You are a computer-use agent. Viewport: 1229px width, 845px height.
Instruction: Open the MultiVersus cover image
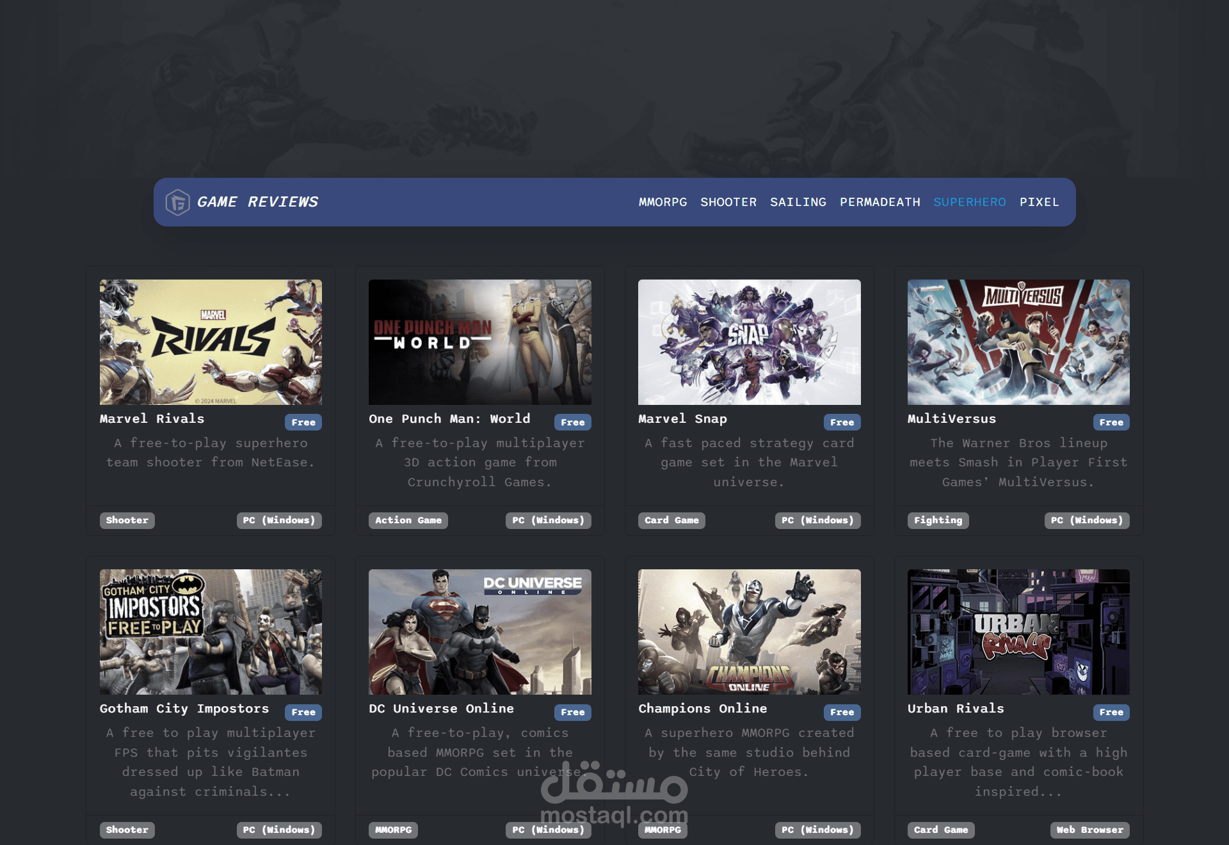click(1018, 342)
